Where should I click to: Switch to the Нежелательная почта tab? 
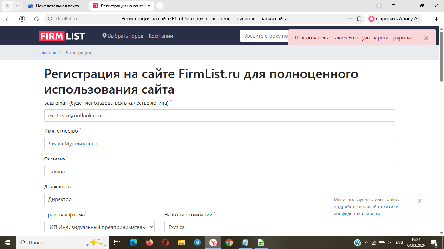57,6
